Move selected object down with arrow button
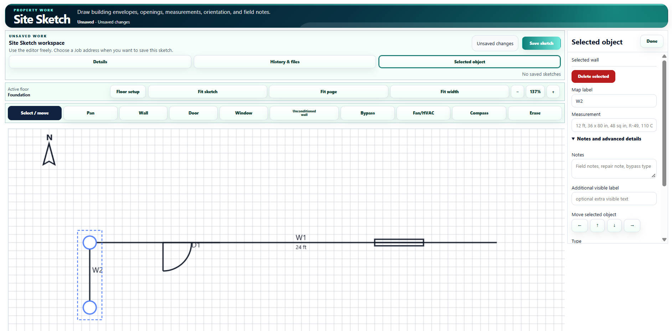 pyautogui.click(x=614, y=226)
